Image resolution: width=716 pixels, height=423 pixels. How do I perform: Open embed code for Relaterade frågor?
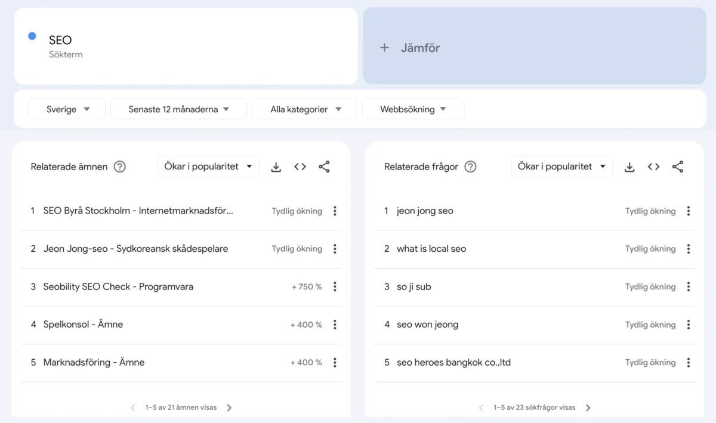tap(654, 167)
